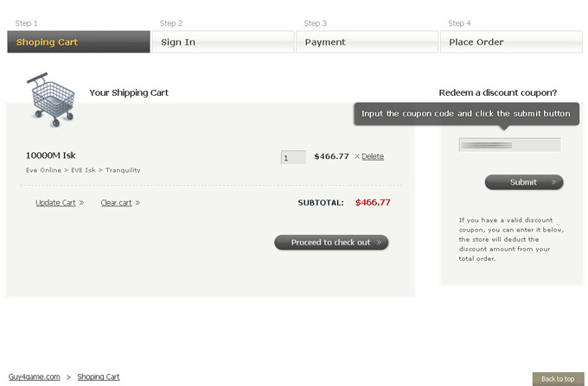Click the shopping cart icon
Viewport: 588px width, 386px height.
(x=51, y=100)
